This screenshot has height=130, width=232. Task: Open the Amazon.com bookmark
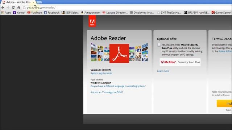[x=91, y=13]
